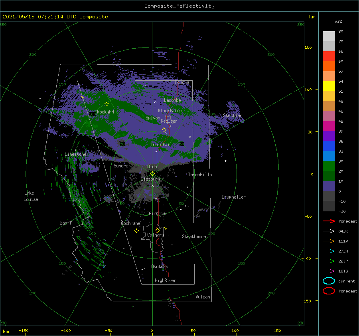Image resolution: width=359 pixels, height=336 pixels.
Task: Click the red 65 dBZ color swatch
Action: pos(329,56)
